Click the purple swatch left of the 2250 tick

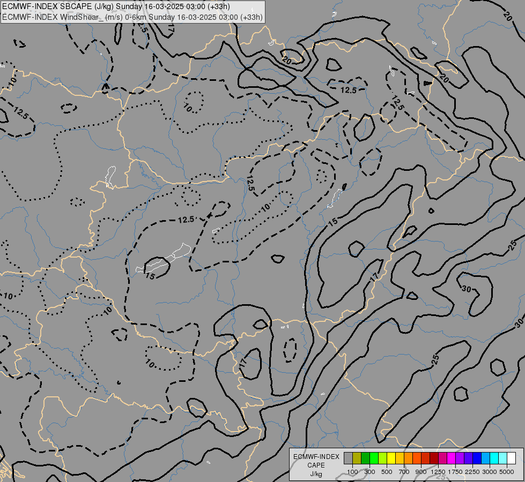point(460,458)
